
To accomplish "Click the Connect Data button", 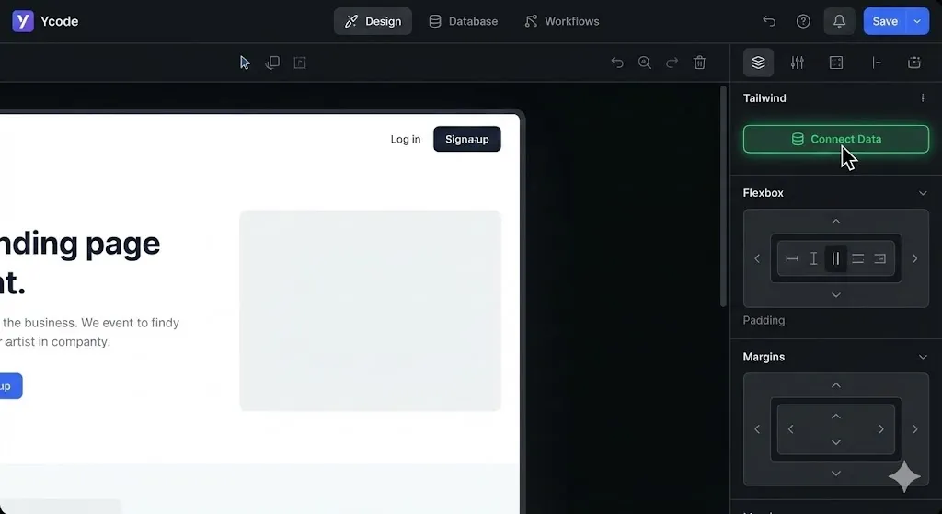I will (x=835, y=140).
